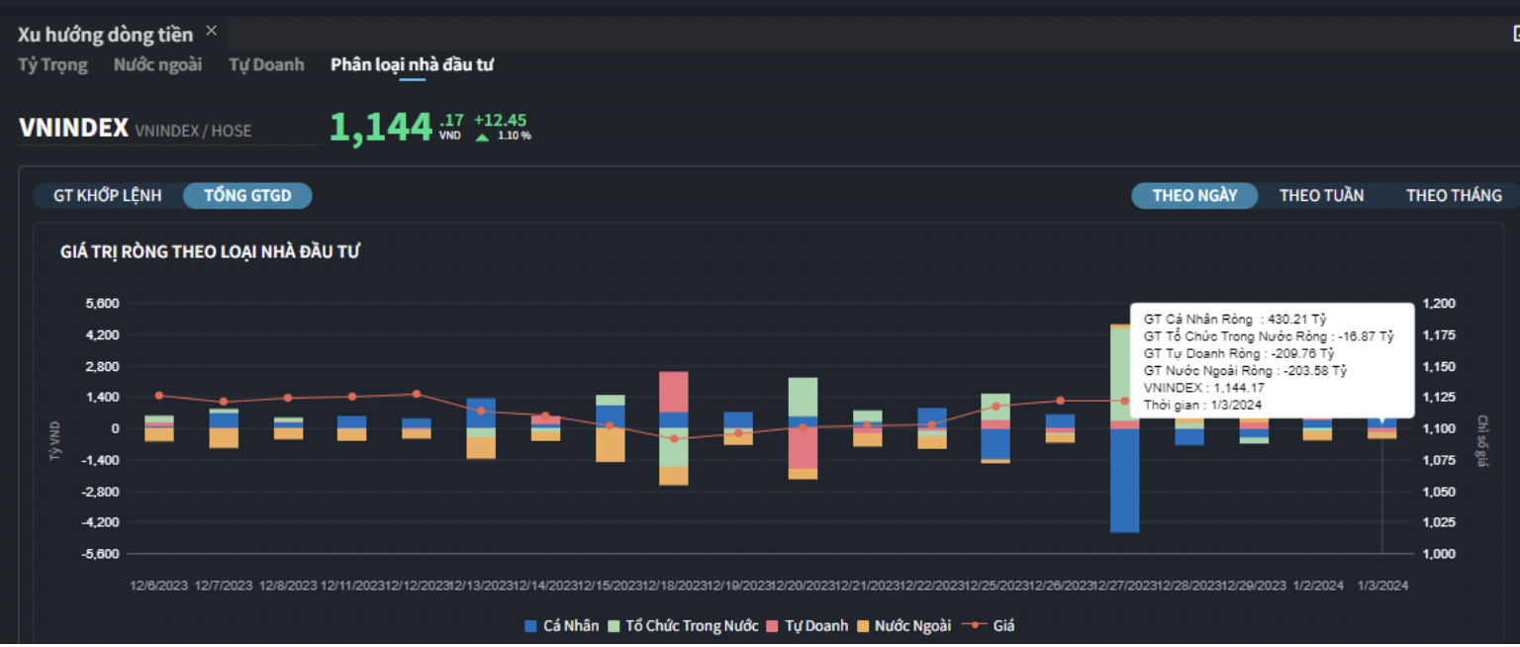Click the VNINDEX symbol search field

tap(168, 130)
